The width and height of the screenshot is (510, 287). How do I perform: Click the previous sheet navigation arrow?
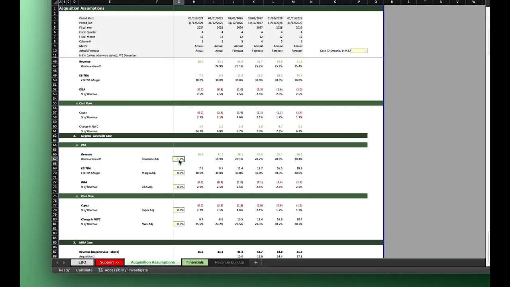57,262
